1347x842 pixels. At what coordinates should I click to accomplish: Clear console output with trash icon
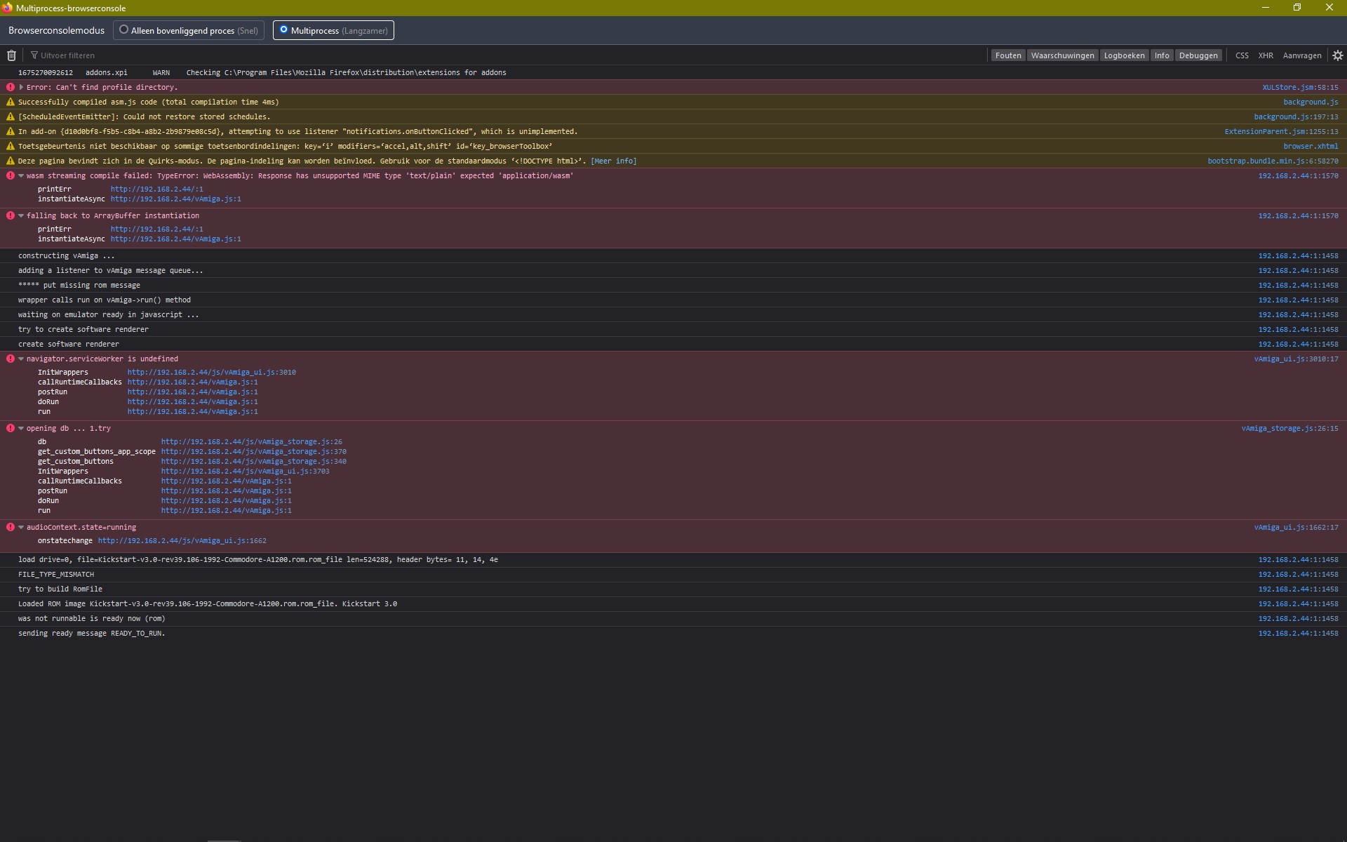point(11,55)
